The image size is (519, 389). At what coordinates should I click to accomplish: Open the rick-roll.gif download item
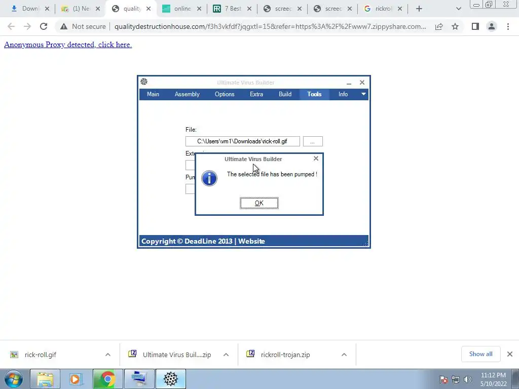click(x=41, y=355)
